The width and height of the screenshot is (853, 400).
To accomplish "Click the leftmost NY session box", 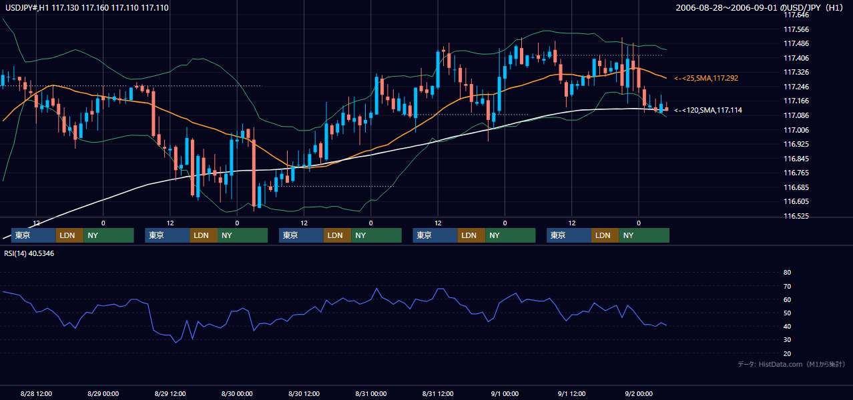I will click(x=109, y=235).
